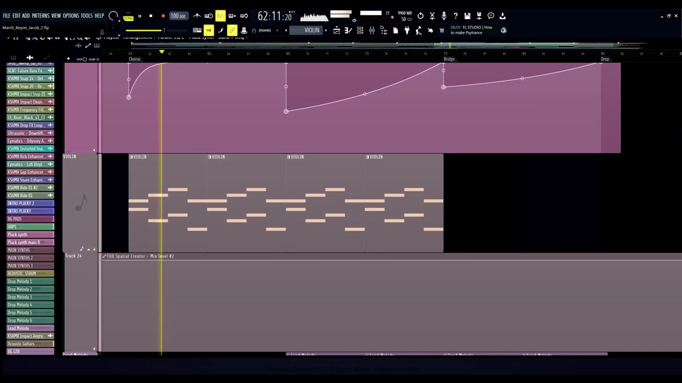Click the arrow left of VIOLIN pattern
682x383 pixels.
coord(286,30)
